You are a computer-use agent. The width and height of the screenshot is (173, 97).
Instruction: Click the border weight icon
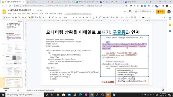[56, 18]
